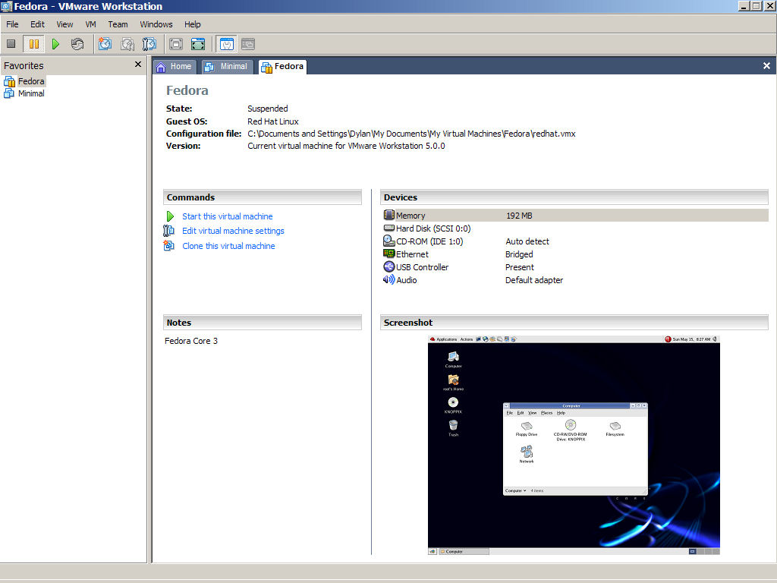Click the Notes section header

point(262,323)
